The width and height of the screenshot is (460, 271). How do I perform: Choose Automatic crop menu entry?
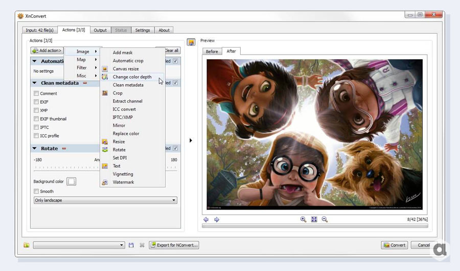click(x=132, y=60)
